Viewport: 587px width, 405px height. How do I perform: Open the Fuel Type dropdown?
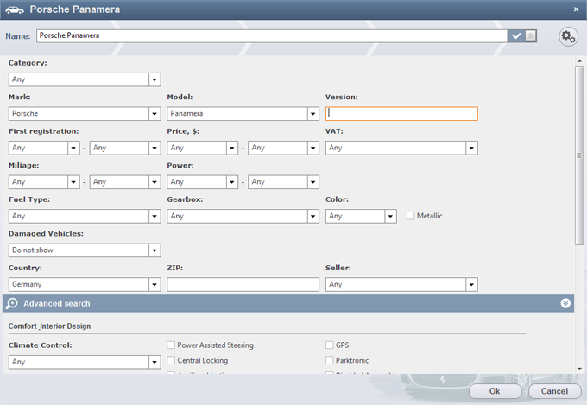click(85, 216)
